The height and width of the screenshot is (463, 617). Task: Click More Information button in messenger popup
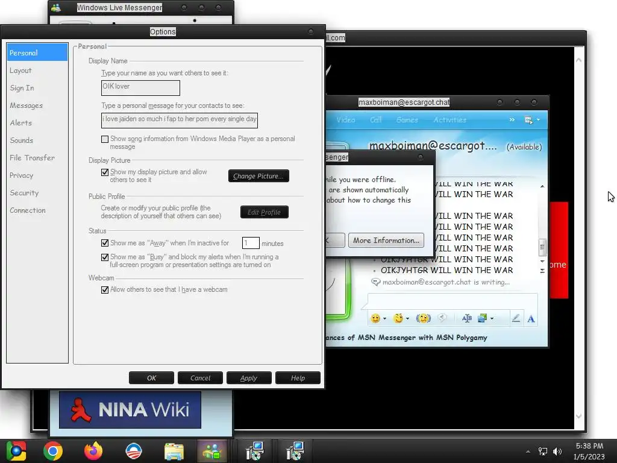386,240
